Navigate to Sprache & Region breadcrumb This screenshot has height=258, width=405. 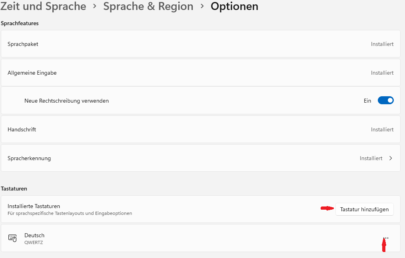pos(148,6)
